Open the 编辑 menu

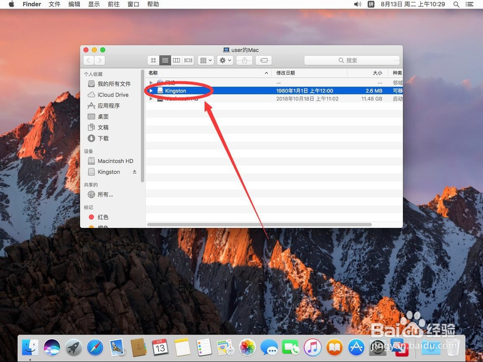[74, 4]
